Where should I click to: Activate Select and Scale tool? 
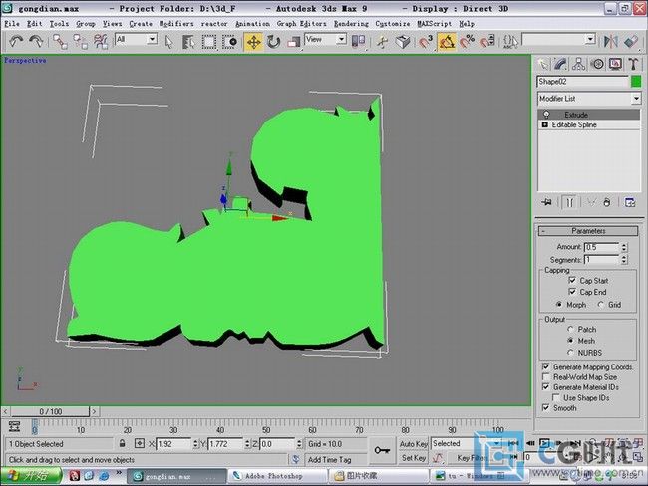[293, 41]
